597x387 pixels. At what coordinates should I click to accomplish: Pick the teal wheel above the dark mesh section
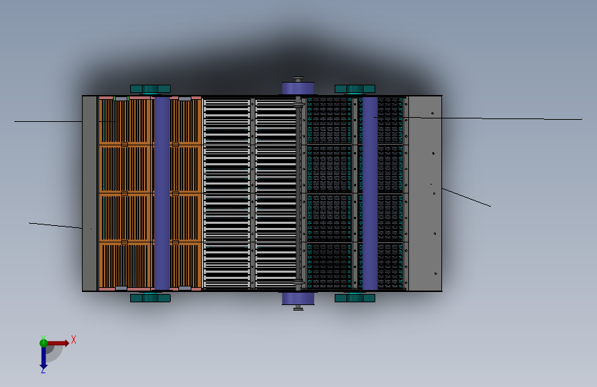pos(355,89)
